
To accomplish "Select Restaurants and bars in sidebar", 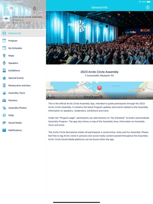I will click(23, 86).
